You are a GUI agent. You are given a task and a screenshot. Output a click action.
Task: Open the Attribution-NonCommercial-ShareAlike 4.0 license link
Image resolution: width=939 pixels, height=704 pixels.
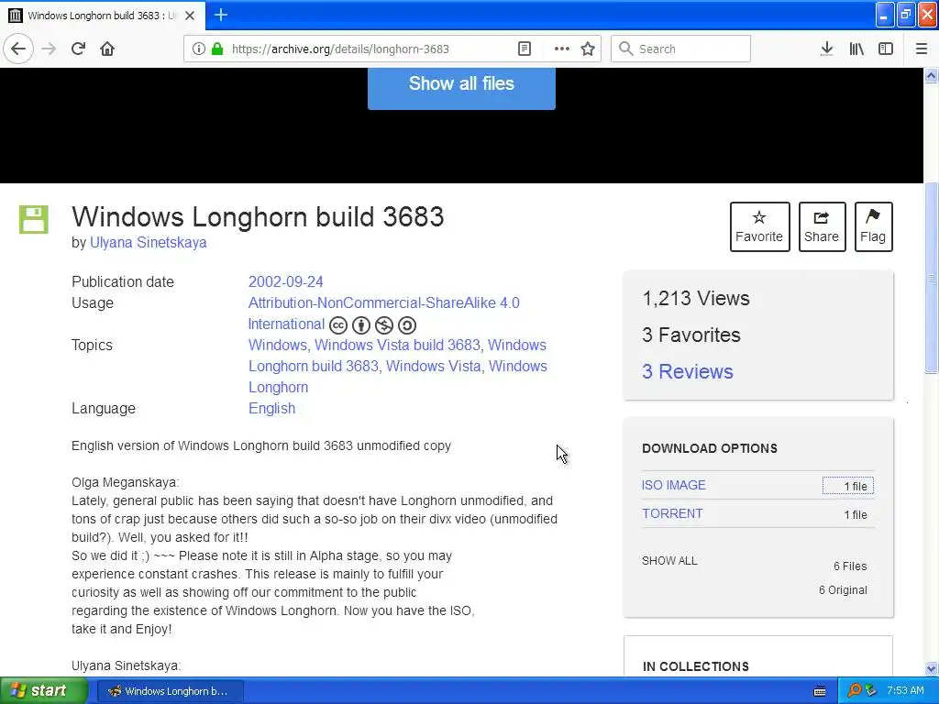(384, 302)
